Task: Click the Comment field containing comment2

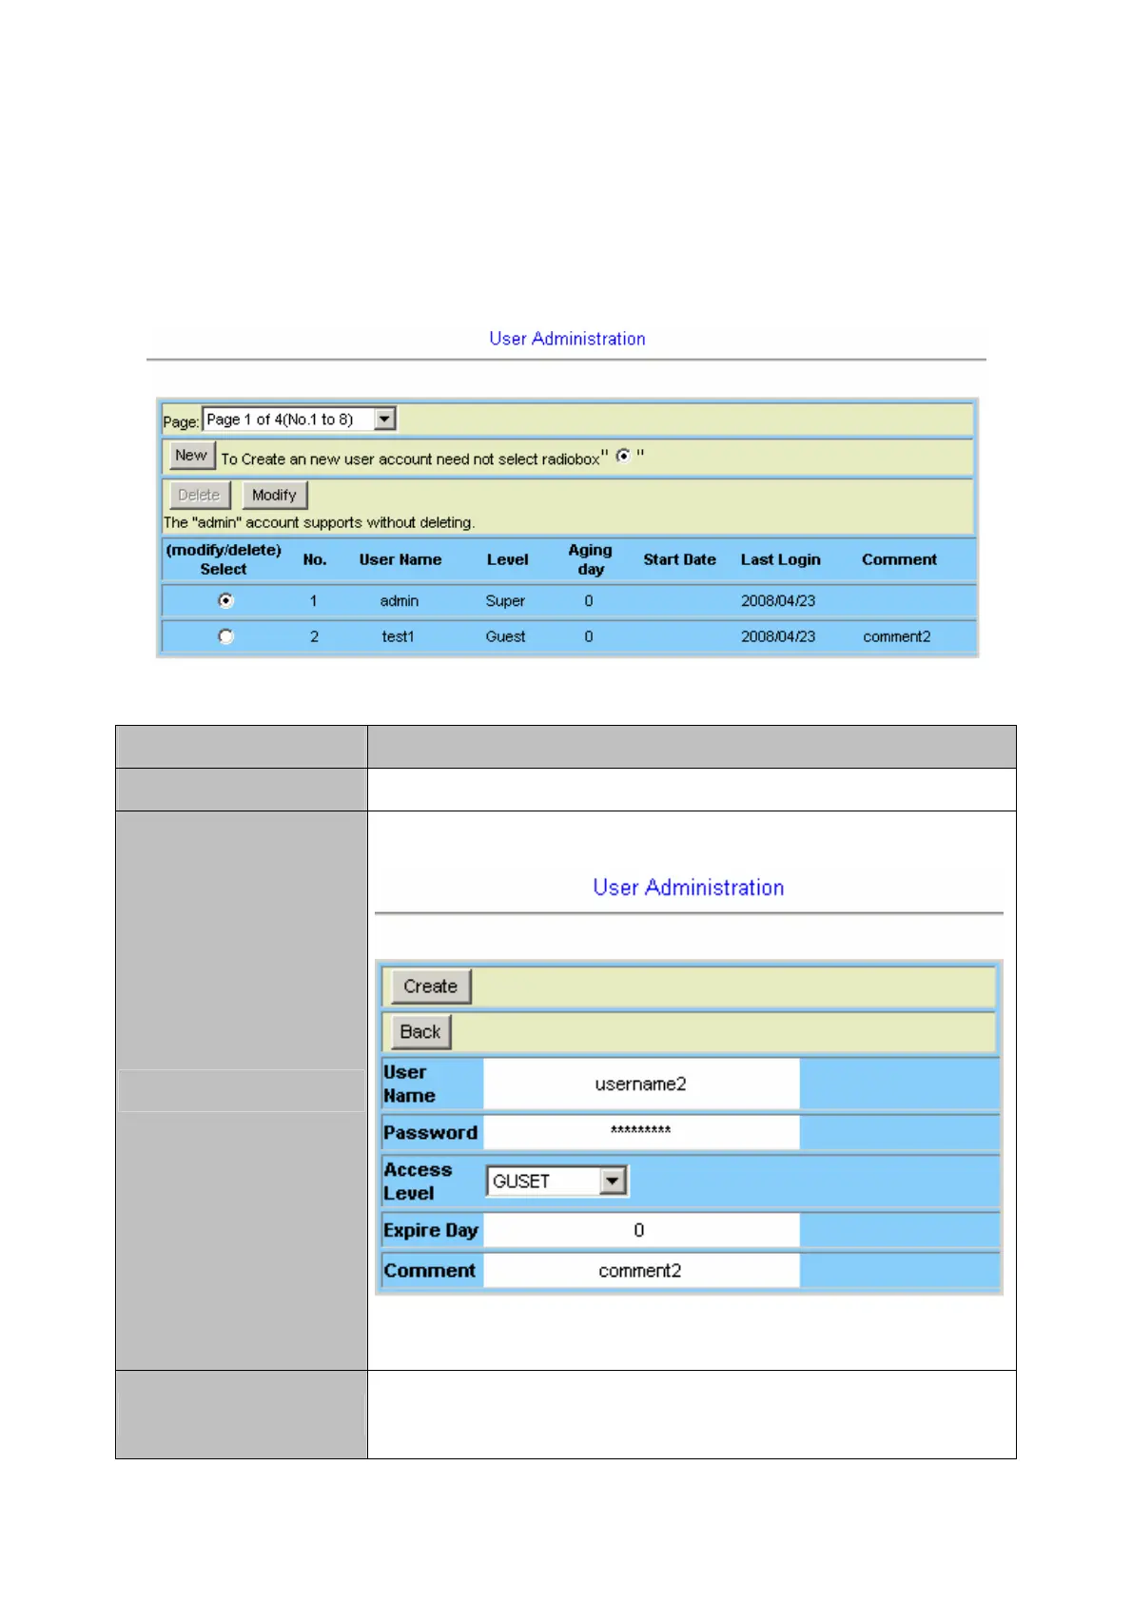Action: click(x=641, y=1271)
